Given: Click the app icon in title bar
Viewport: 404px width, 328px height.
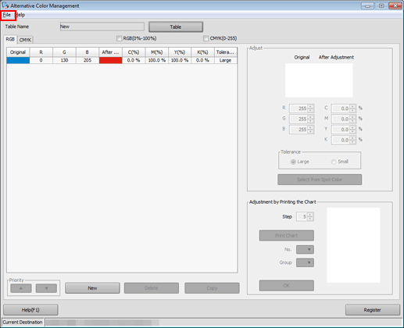Looking at the screenshot, I should pyautogui.click(x=5, y=5).
